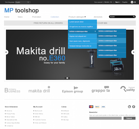Click the grappo ta brand logo
The image size is (139, 129).
pos(101,89)
